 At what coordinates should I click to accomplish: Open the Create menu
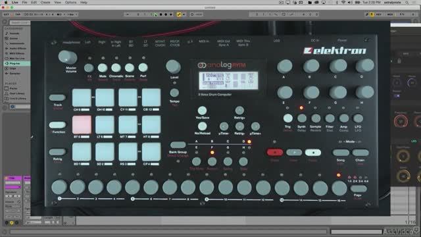(x=45, y=3)
